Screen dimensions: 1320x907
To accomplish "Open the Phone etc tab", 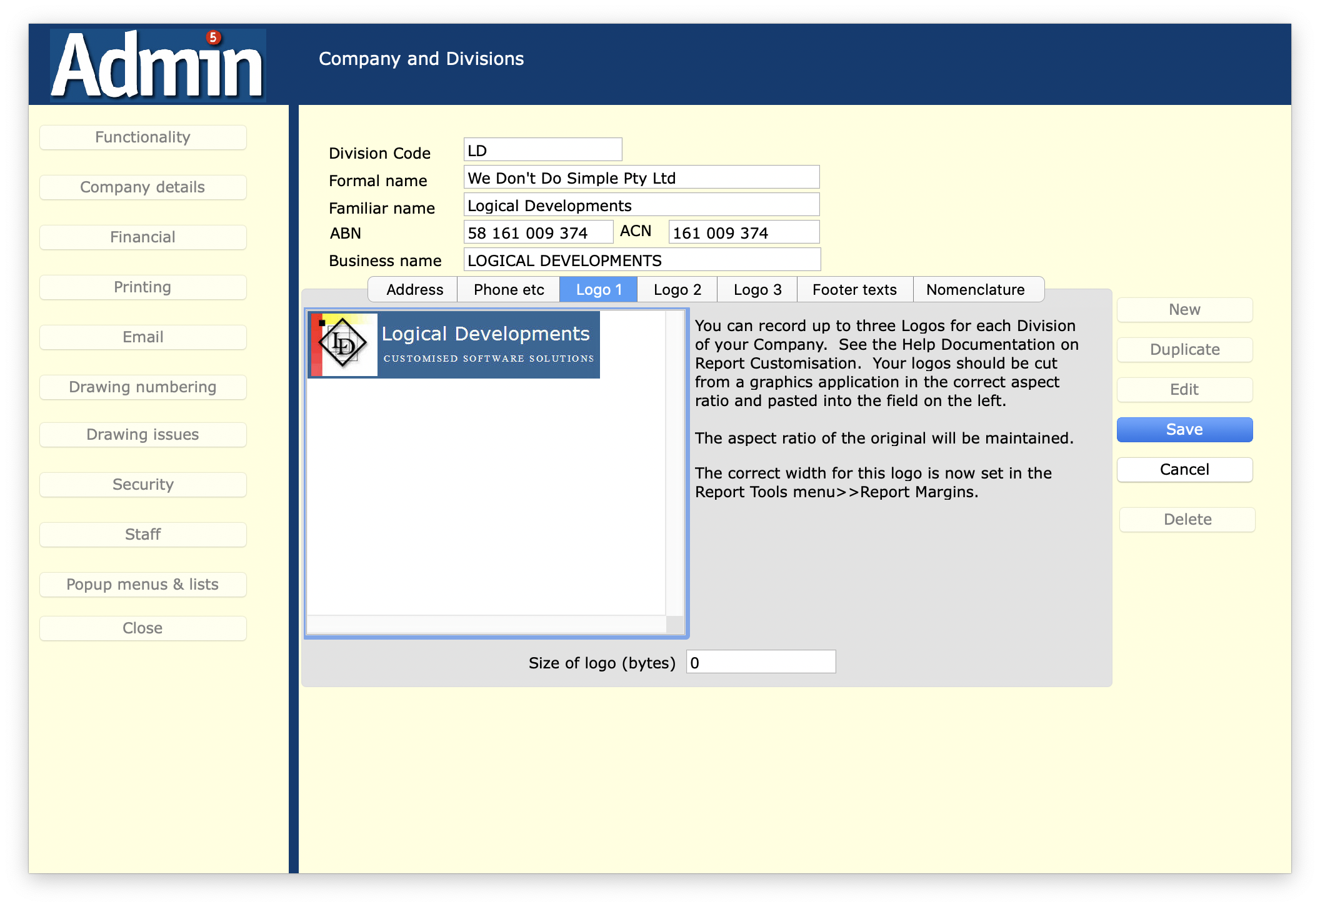I will coord(508,290).
